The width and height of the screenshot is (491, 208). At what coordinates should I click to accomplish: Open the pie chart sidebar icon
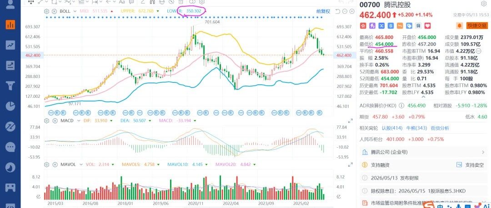click(10, 106)
